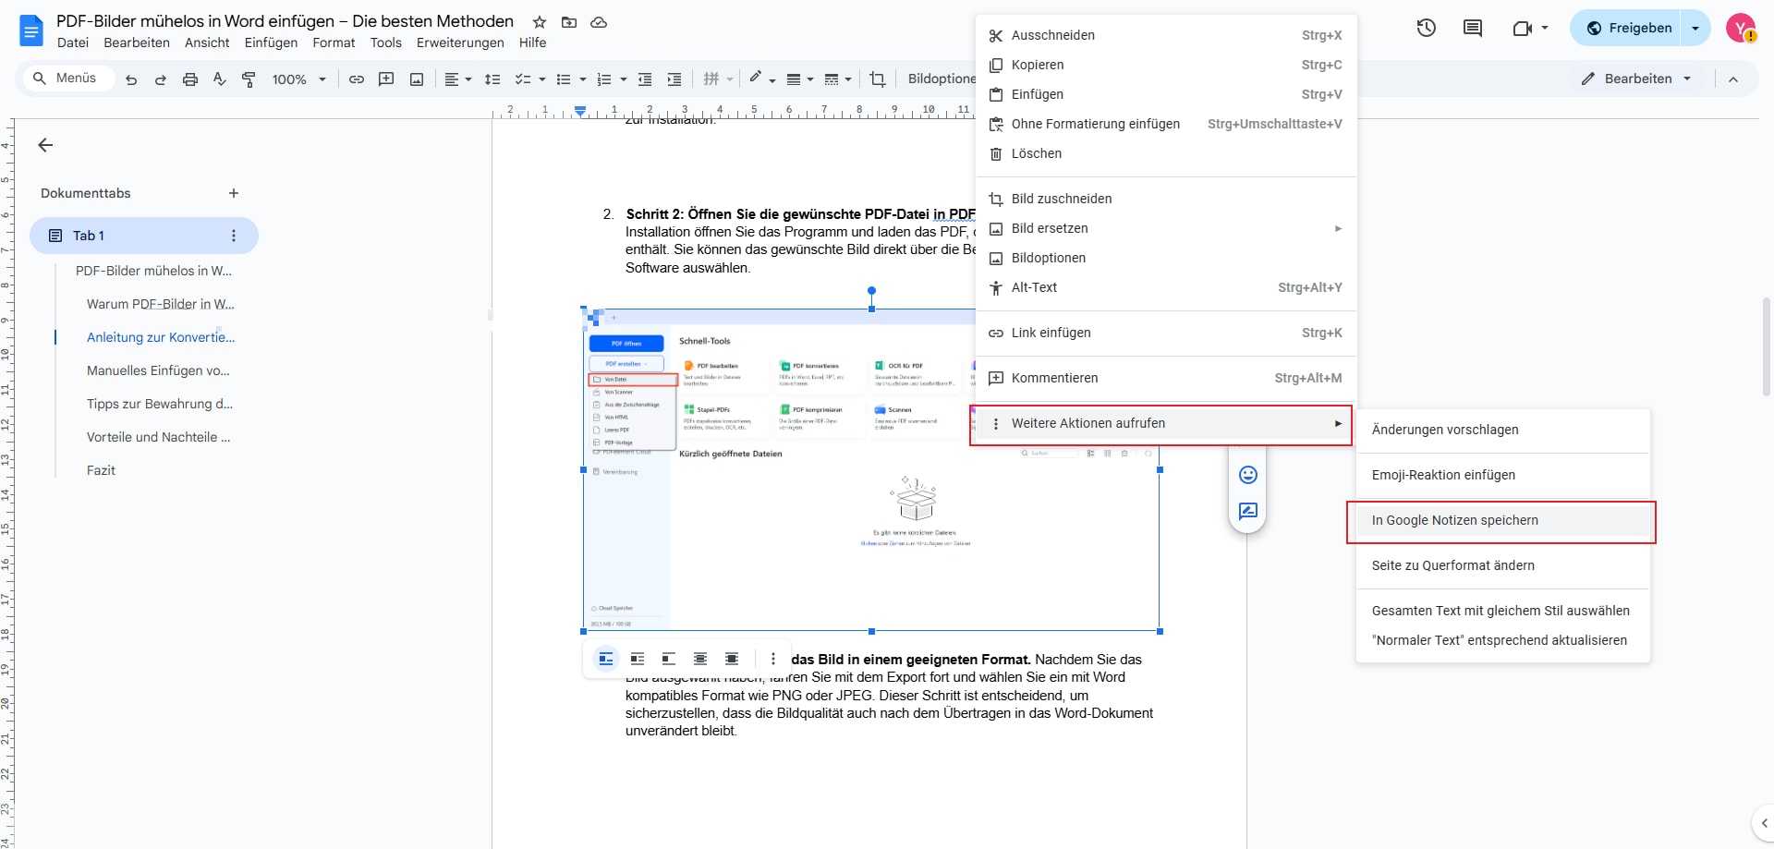Set image to break text mode
Image resolution: width=1774 pixels, height=849 pixels.
tap(669, 659)
